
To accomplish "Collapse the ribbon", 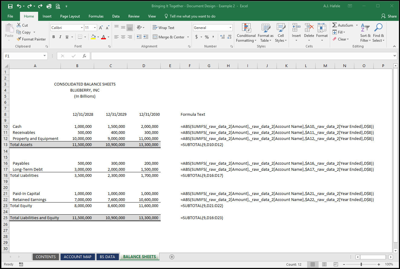I will (x=394, y=46).
